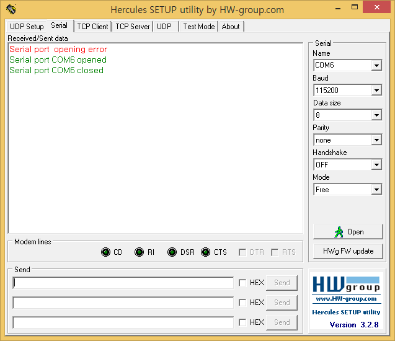Focus the first send text field
This screenshot has width=395, height=341.
click(x=123, y=283)
